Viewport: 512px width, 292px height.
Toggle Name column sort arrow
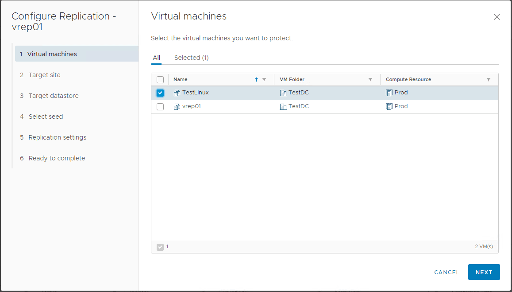(256, 80)
